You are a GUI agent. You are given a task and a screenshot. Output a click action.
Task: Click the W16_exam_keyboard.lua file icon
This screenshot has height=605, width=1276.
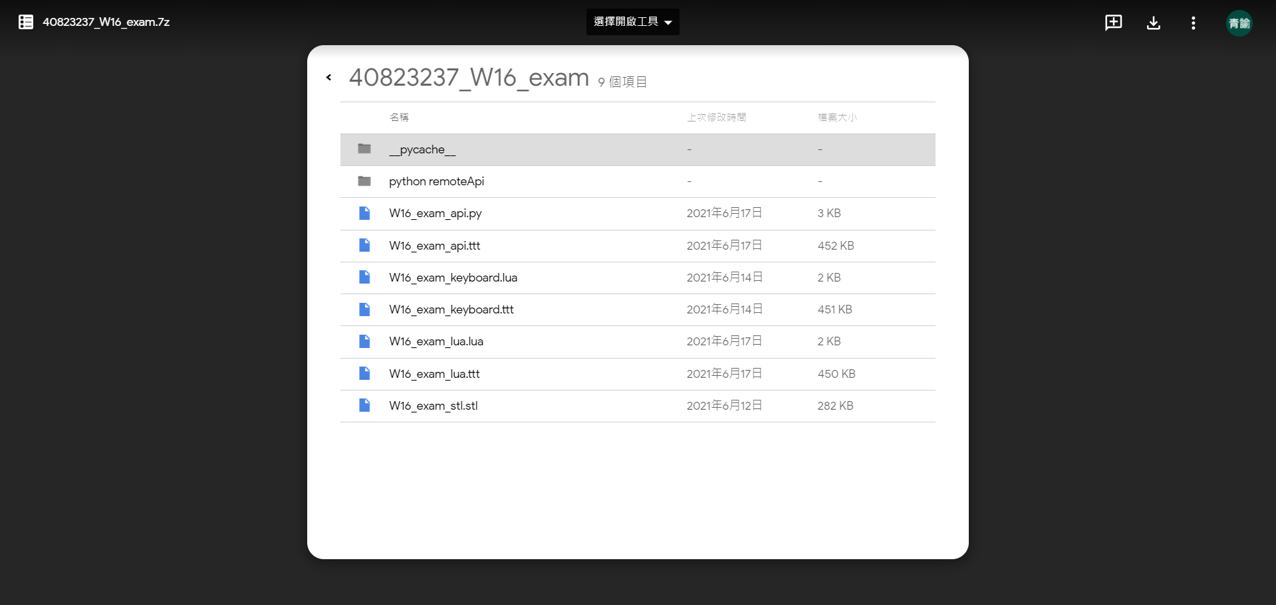364,277
